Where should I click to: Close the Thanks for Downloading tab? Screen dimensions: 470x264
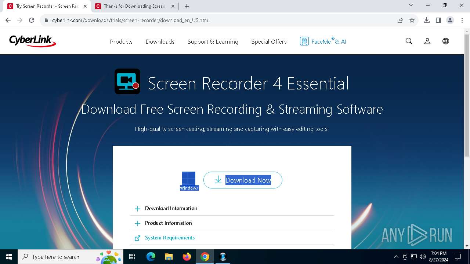point(172,6)
